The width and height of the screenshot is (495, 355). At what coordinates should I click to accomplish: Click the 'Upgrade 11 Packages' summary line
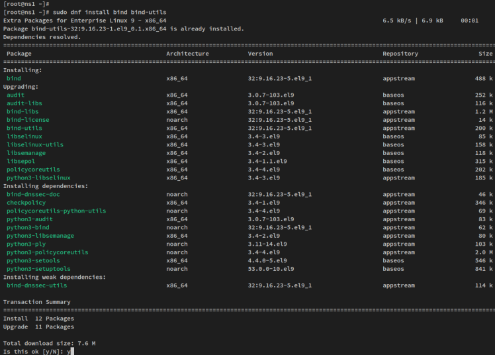tap(38, 327)
